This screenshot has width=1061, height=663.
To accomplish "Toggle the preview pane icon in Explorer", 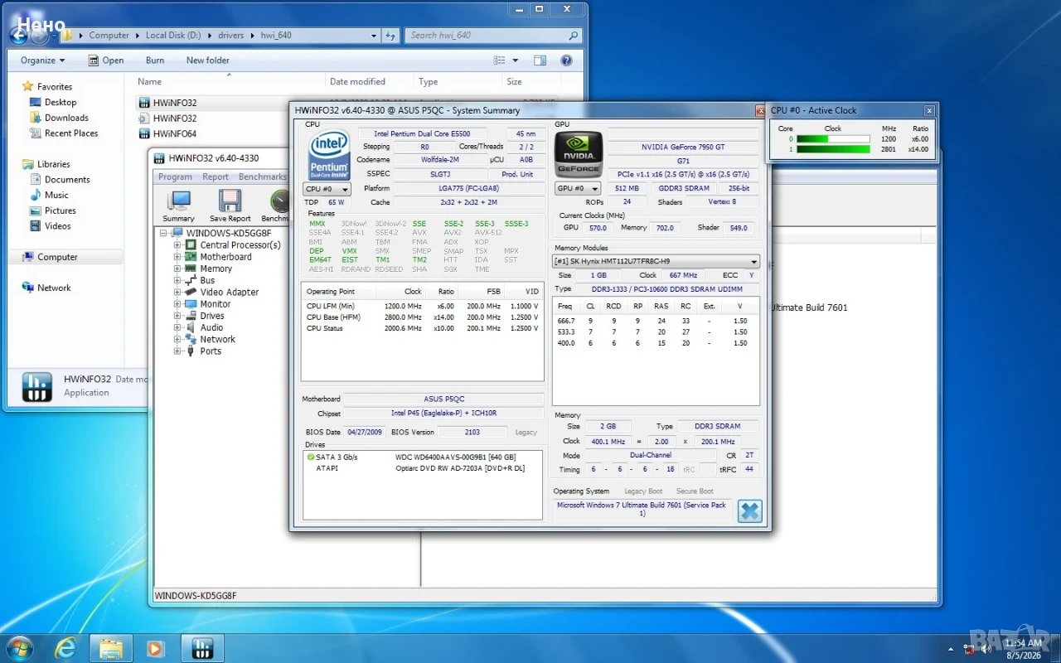I will (540, 60).
